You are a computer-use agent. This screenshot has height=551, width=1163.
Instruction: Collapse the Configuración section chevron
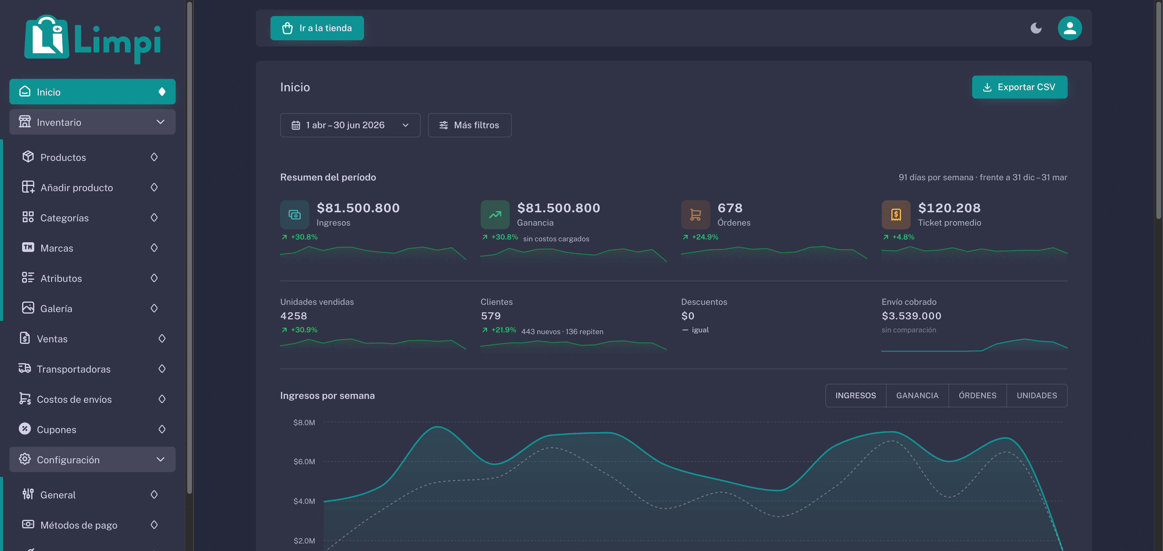click(160, 459)
